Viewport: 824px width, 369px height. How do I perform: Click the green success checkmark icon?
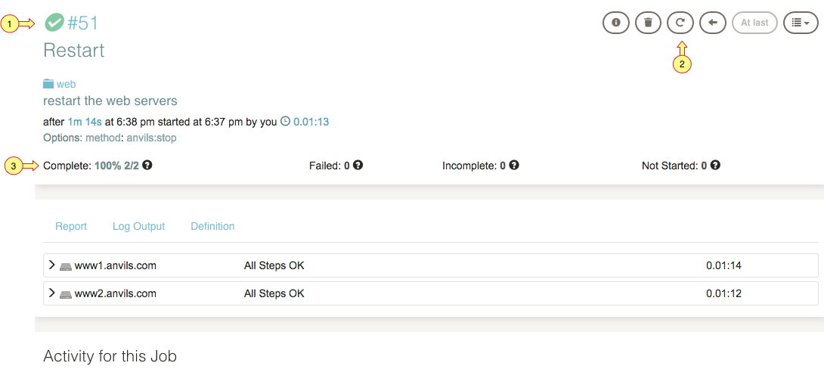[54, 23]
